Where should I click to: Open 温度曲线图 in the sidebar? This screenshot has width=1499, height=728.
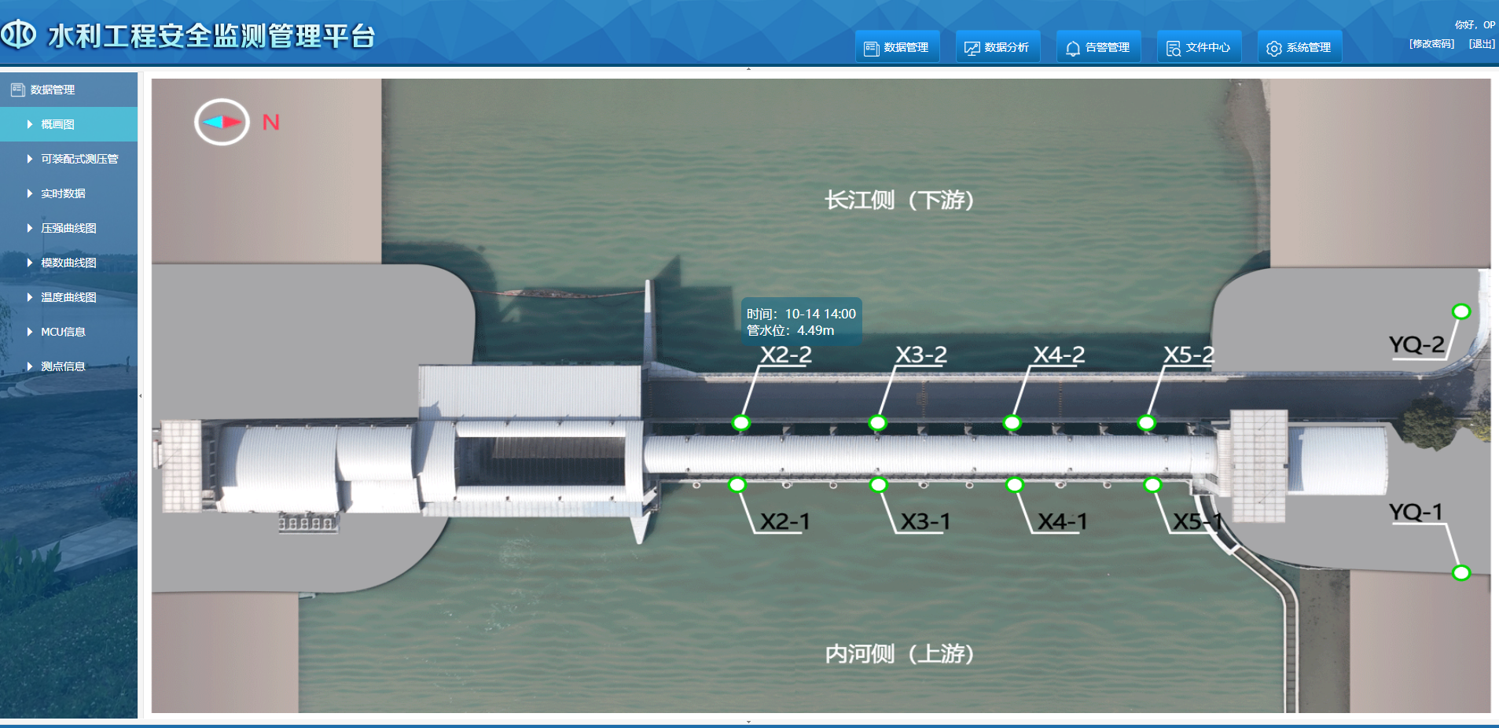coord(68,297)
